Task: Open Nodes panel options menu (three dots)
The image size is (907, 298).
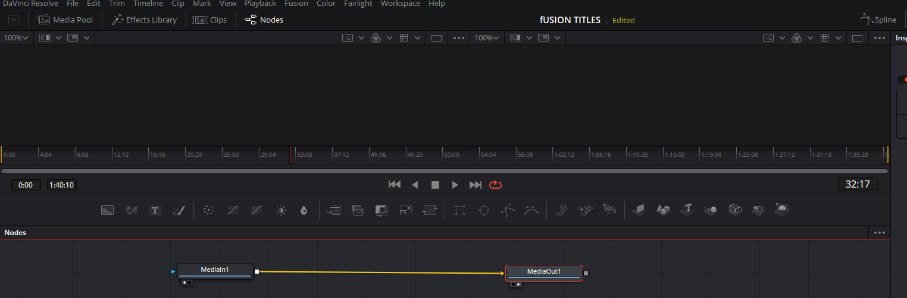Action: pyautogui.click(x=880, y=233)
